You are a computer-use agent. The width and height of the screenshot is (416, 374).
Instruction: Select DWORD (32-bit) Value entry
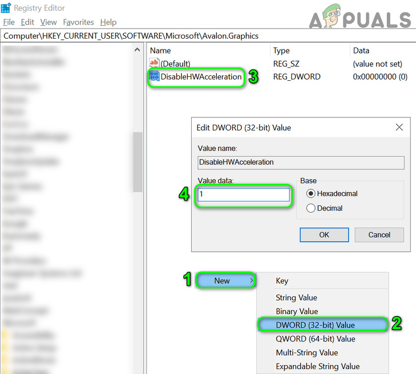(322, 325)
